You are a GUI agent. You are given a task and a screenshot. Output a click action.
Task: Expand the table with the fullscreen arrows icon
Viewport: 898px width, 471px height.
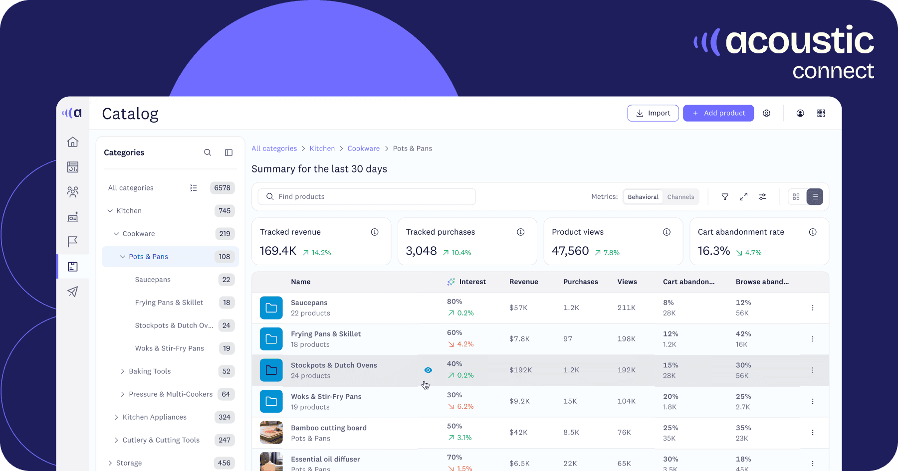tap(743, 197)
